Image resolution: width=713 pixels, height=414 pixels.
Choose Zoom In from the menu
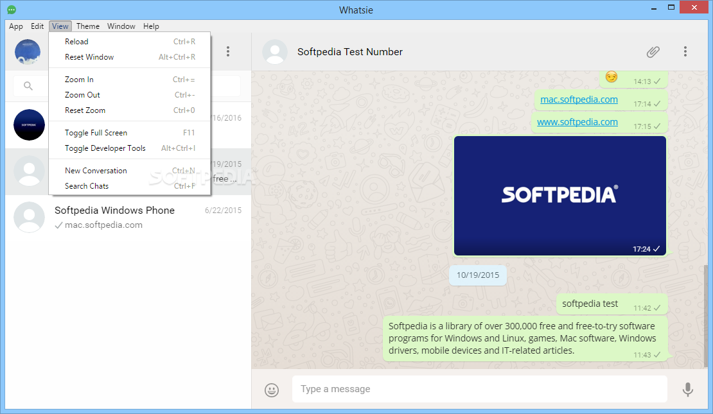tap(130, 80)
